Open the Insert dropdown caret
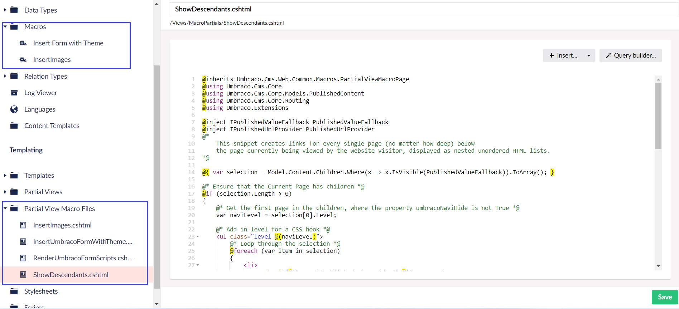679x309 pixels. (x=588, y=56)
